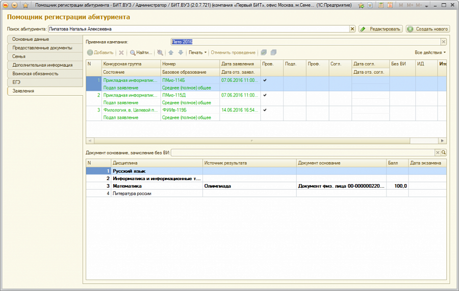Click the Документ физ. лица 00-000000220 cell
The height and width of the screenshot is (291, 459).
341,186
